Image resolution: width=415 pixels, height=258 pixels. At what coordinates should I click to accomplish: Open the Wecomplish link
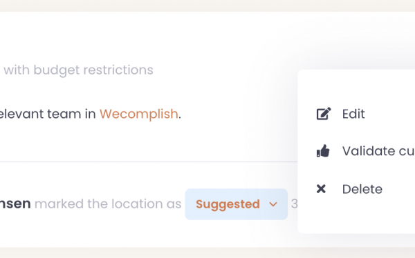pyautogui.click(x=139, y=114)
